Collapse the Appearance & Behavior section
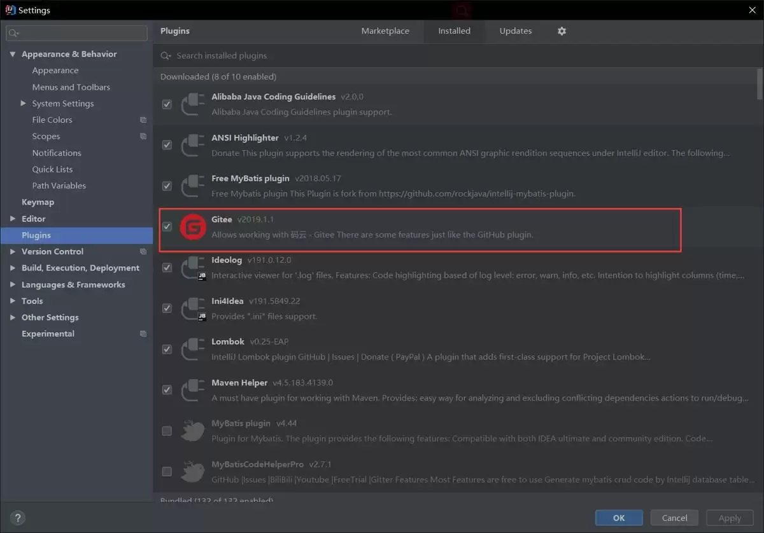 point(13,55)
